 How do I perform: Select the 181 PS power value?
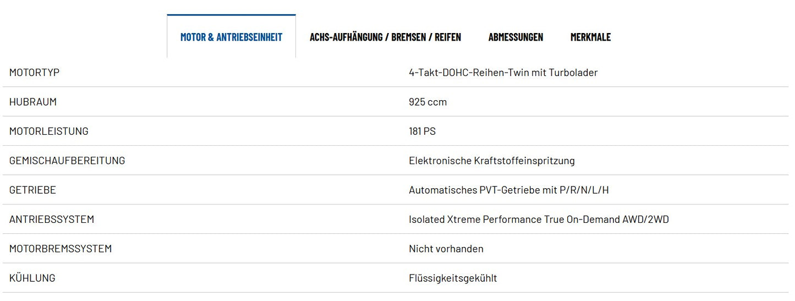[x=422, y=131]
